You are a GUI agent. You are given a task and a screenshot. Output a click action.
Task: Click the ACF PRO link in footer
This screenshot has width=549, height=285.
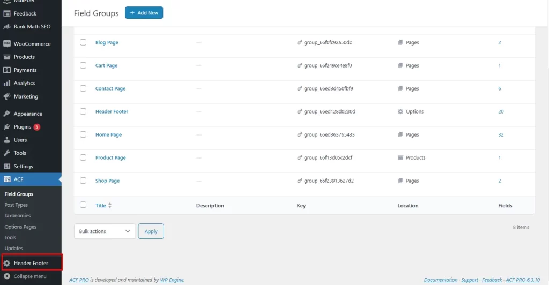[79, 280]
